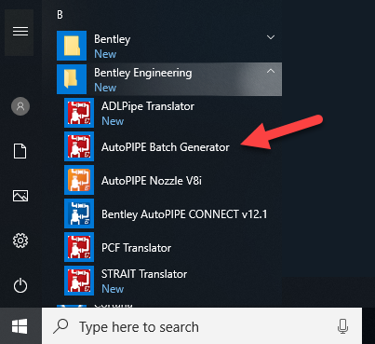Open the ADLPipe Translator app icon
Image resolution: width=375 pixels, height=344 pixels.
coord(79,113)
